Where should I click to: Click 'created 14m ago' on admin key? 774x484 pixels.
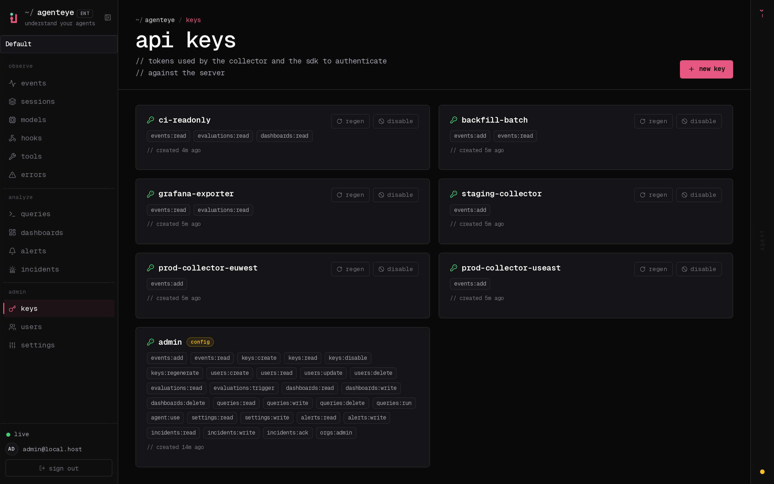click(175, 447)
